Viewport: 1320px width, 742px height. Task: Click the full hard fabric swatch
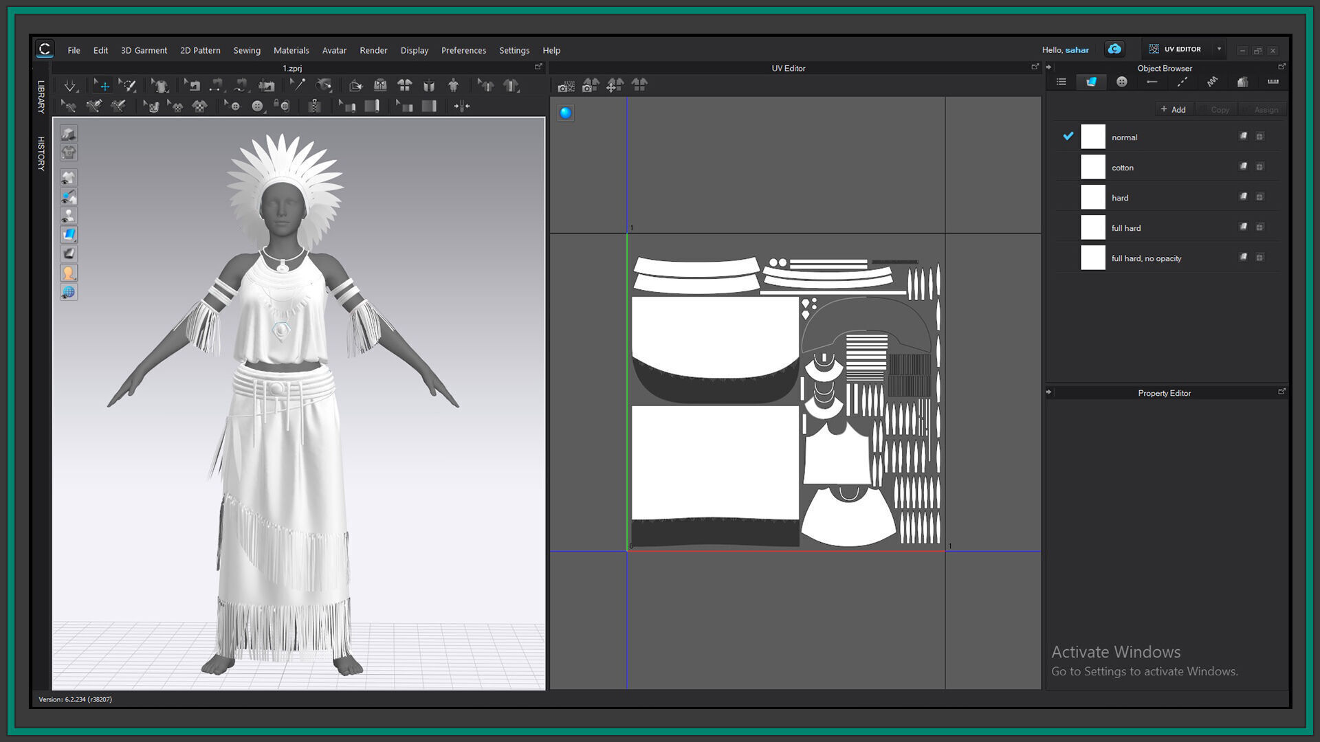point(1092,227)
